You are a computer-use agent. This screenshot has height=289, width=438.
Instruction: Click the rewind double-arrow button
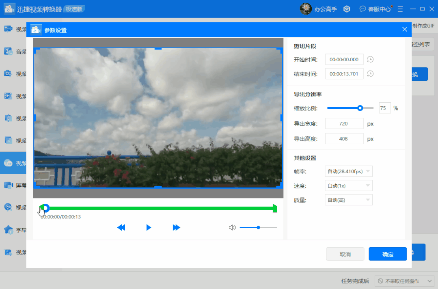point(121,228)
